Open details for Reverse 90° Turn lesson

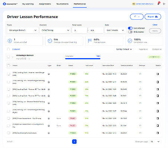coord(158,96)
